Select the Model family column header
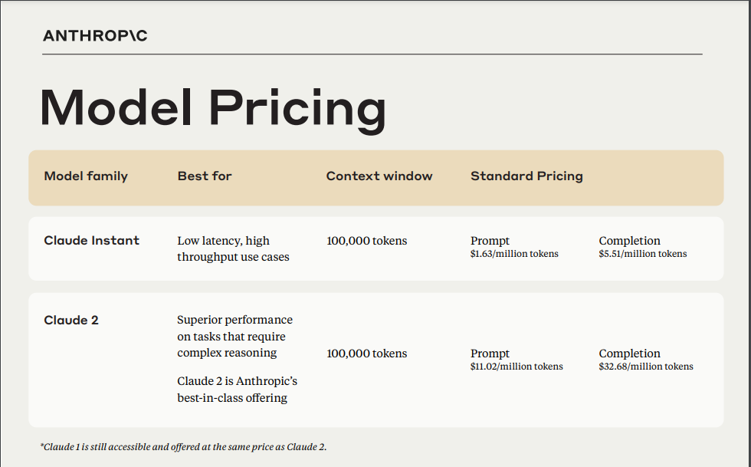The image size is (751, 467). click(x=86, y=176)
